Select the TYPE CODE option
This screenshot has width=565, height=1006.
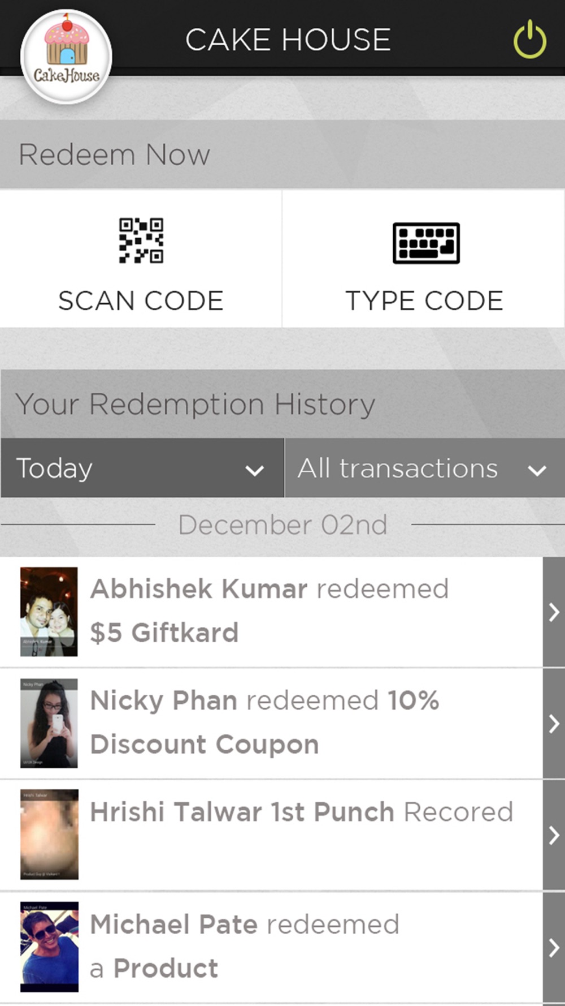424,259
